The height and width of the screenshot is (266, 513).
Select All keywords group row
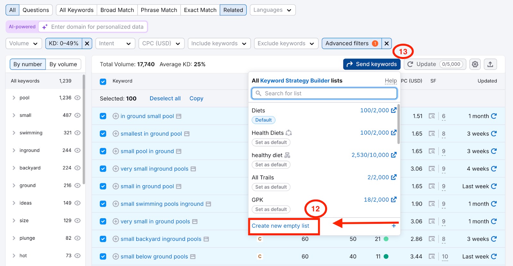coord(44,81)
